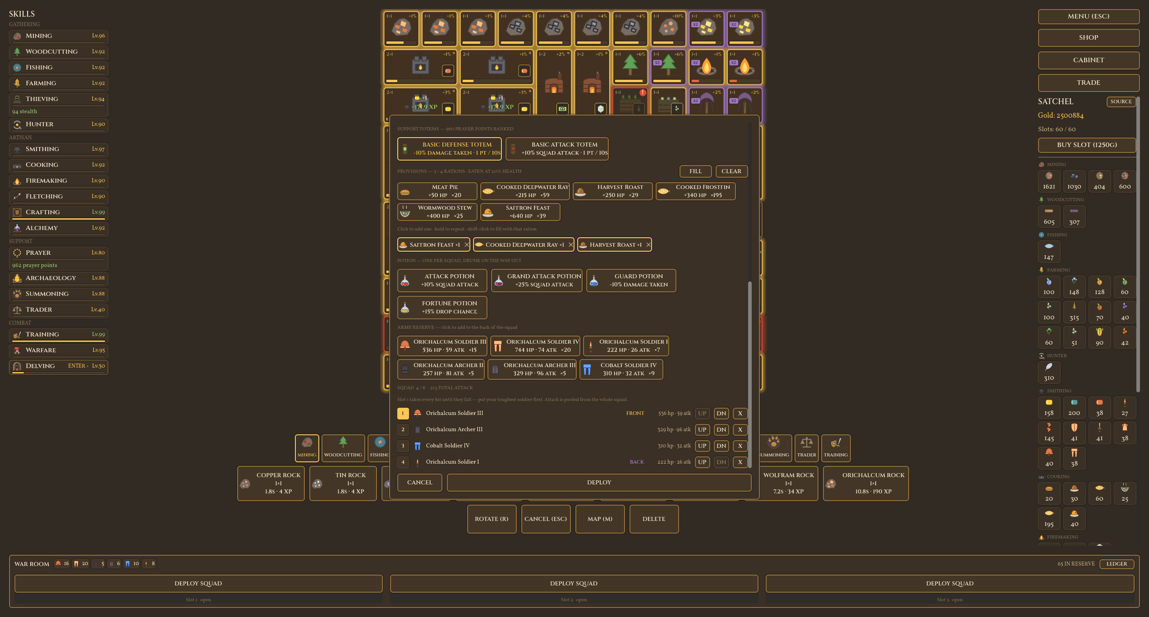Click Fill provisions button
Image resolution: width=1149 pixels, height=617 pixels.
695,171
